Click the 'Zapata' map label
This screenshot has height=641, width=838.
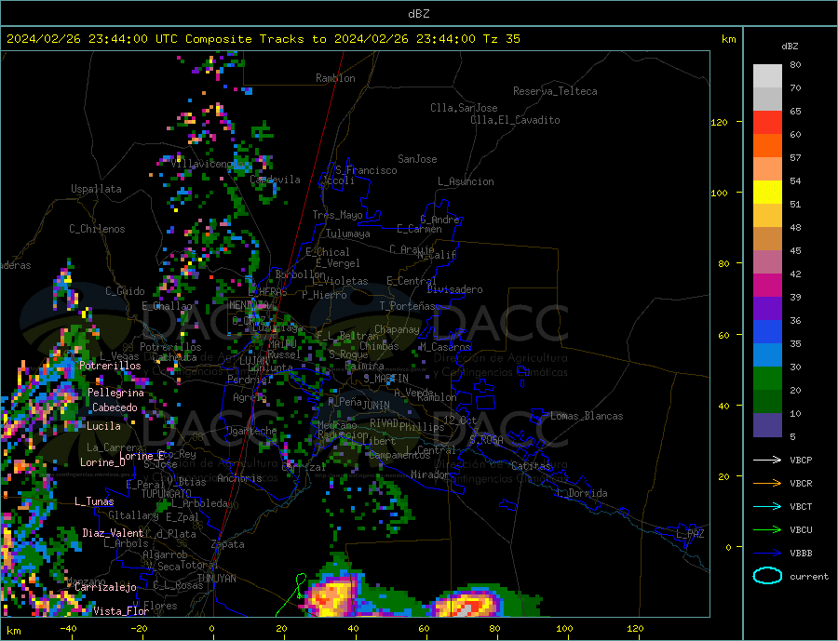click(x=228, y=545)
